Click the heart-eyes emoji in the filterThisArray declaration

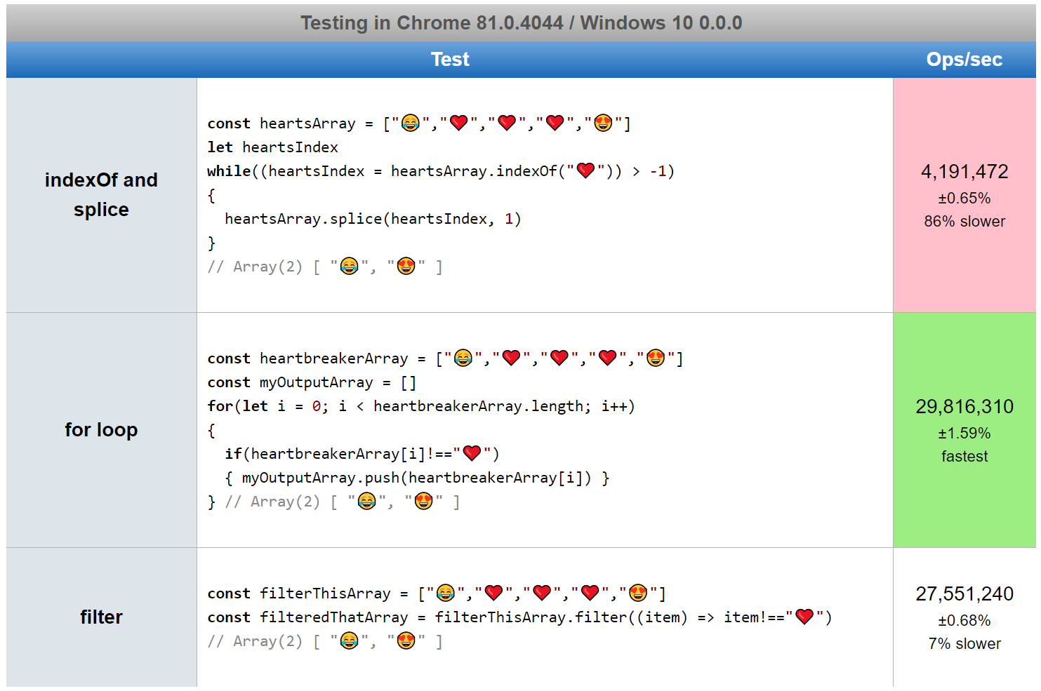click(638, 593)
